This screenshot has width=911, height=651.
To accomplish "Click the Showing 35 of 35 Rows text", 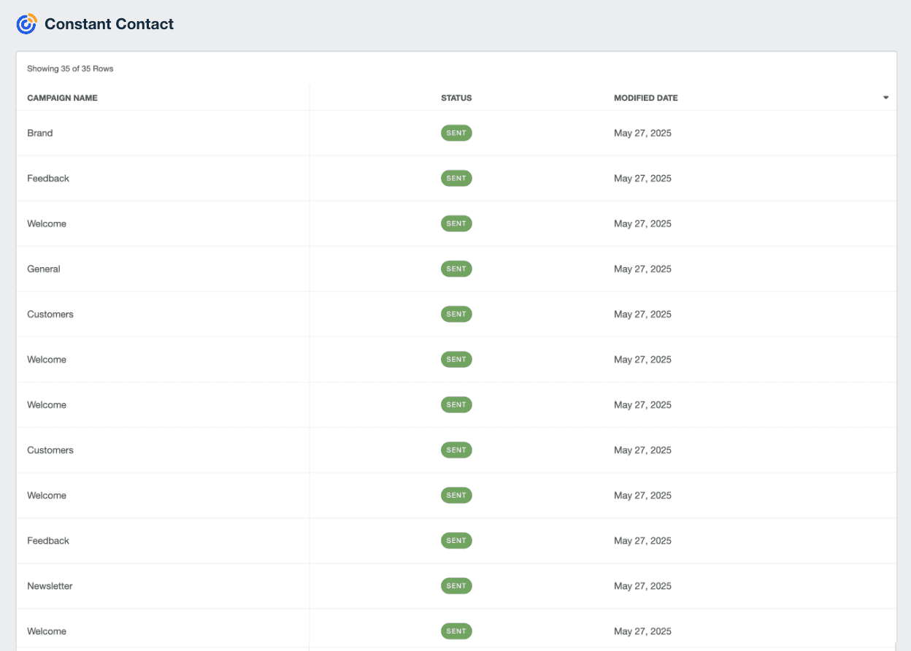I will pos(69,68).
